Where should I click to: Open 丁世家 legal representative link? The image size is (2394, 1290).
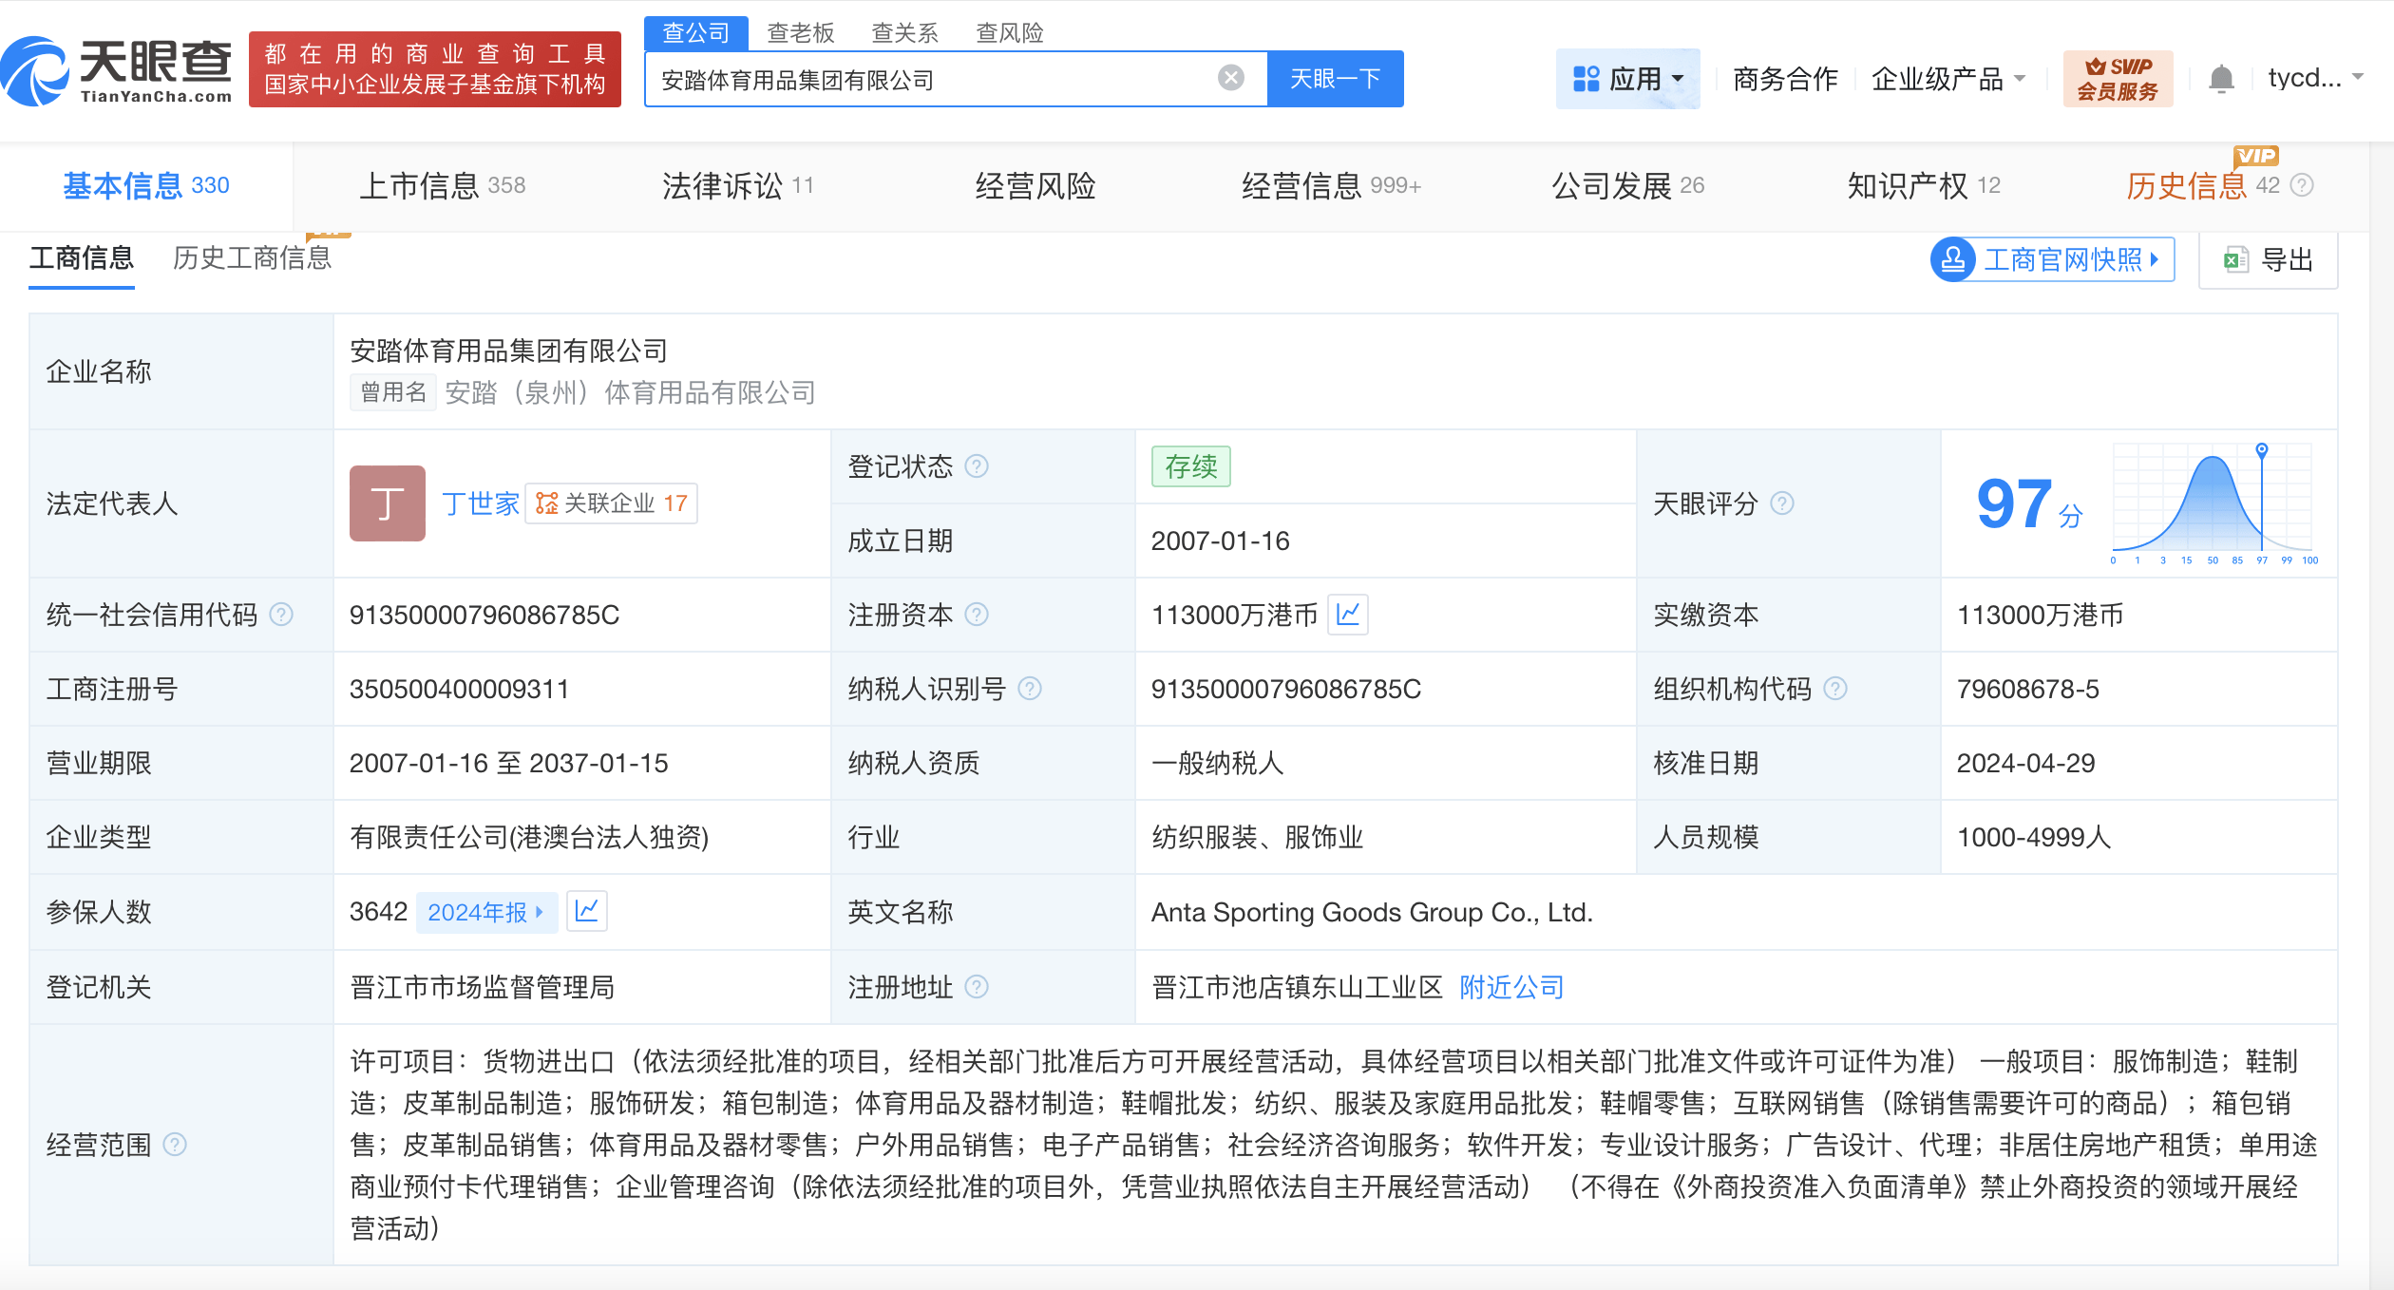[x=480, y=503]
